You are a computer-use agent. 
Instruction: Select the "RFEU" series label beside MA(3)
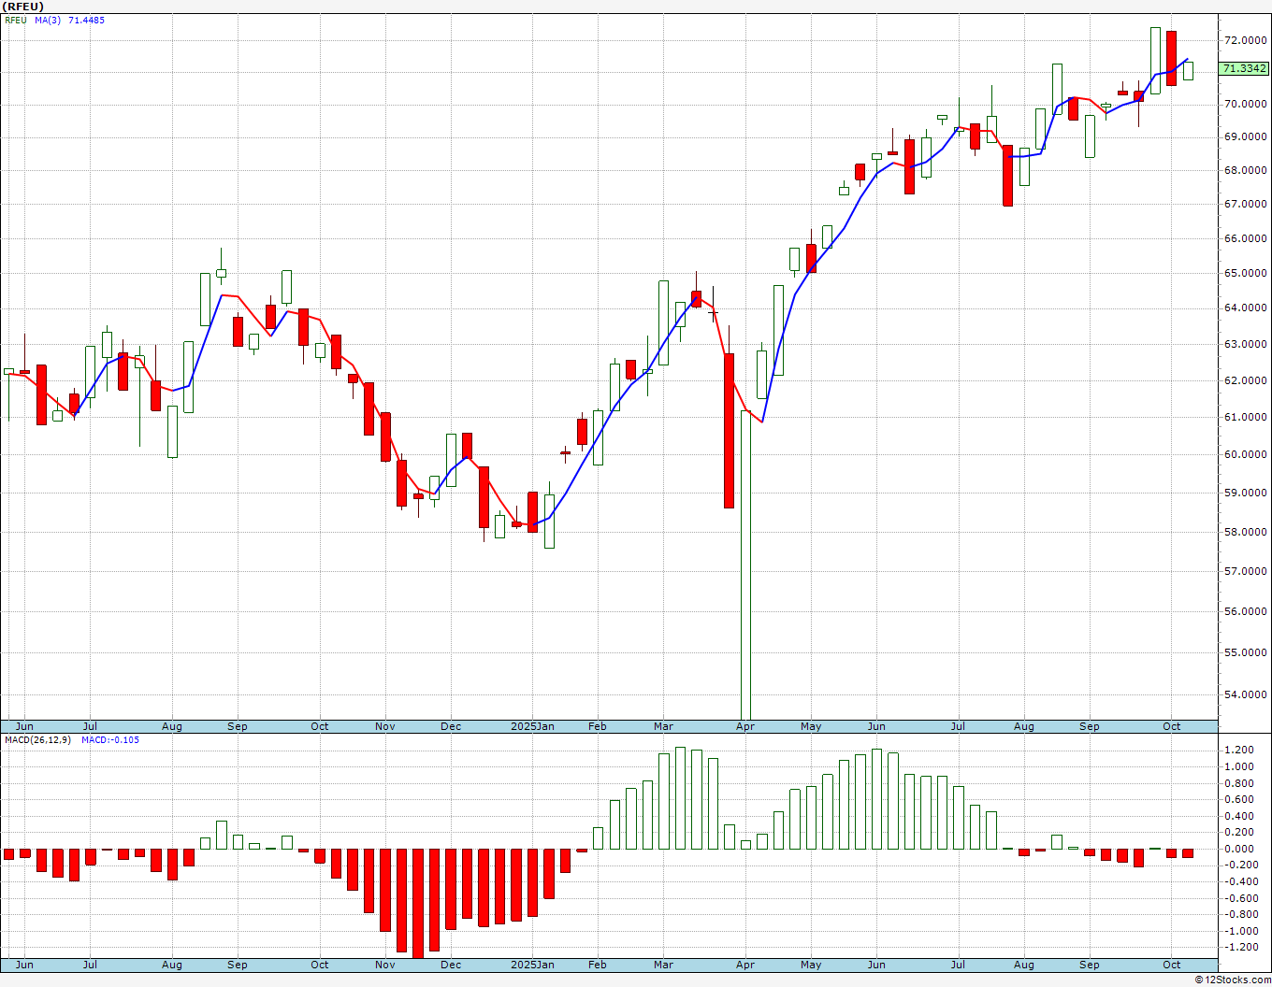pyautogui.click(x=16, y=20)
